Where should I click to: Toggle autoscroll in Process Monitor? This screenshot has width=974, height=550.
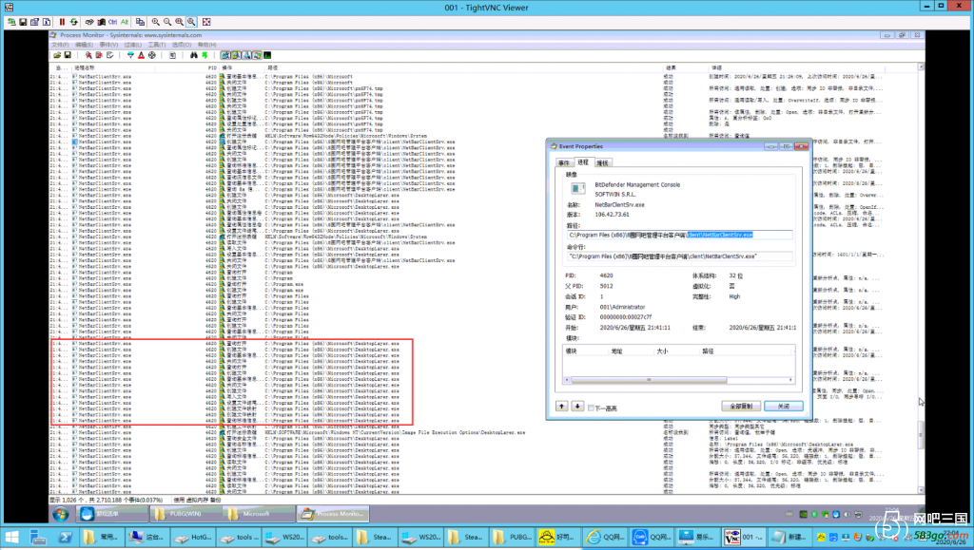click(x=99, y=55)
